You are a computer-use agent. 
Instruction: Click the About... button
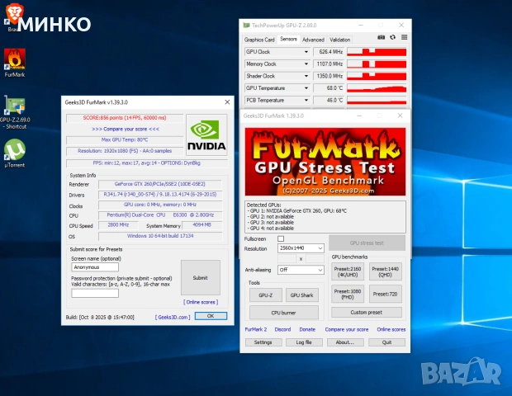coord(345,342)
